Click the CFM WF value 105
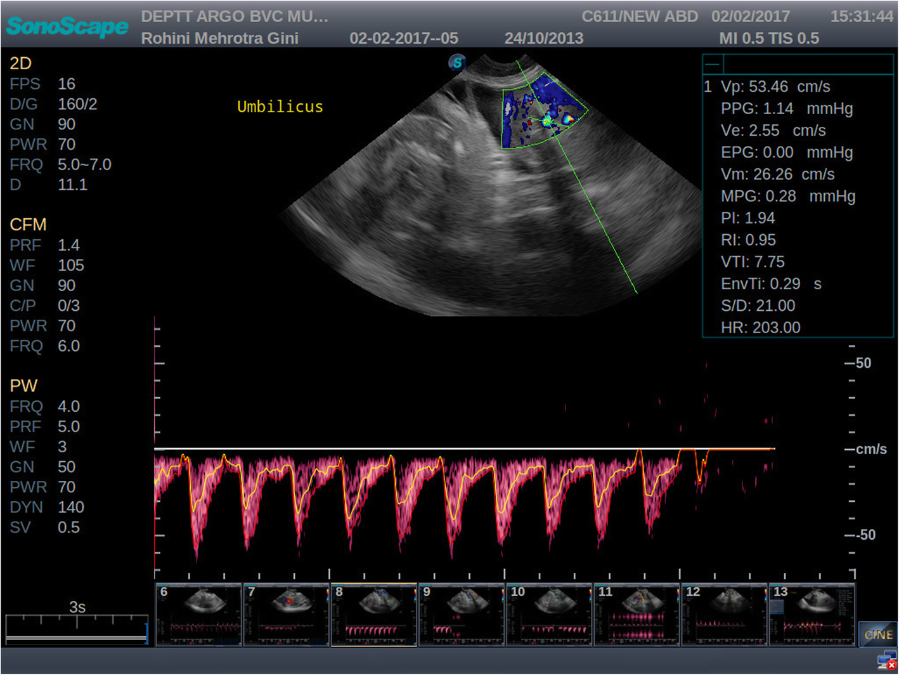The image size is (899, 675). (x=71, y=265)
